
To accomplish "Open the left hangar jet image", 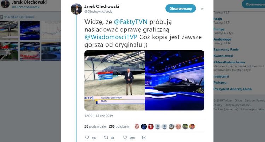I will [x=114, y=80].
